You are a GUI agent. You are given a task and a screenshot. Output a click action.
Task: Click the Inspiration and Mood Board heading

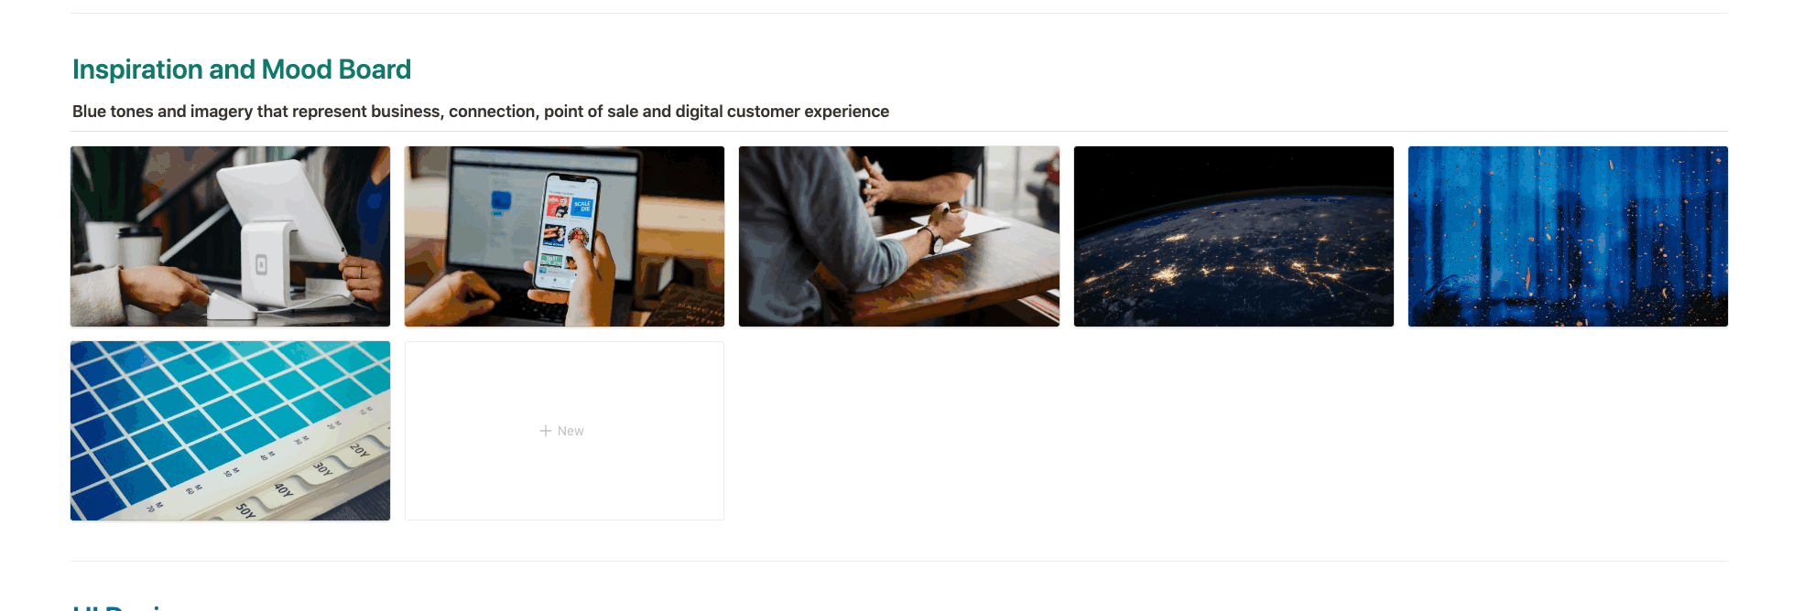[x=242, y=70]
